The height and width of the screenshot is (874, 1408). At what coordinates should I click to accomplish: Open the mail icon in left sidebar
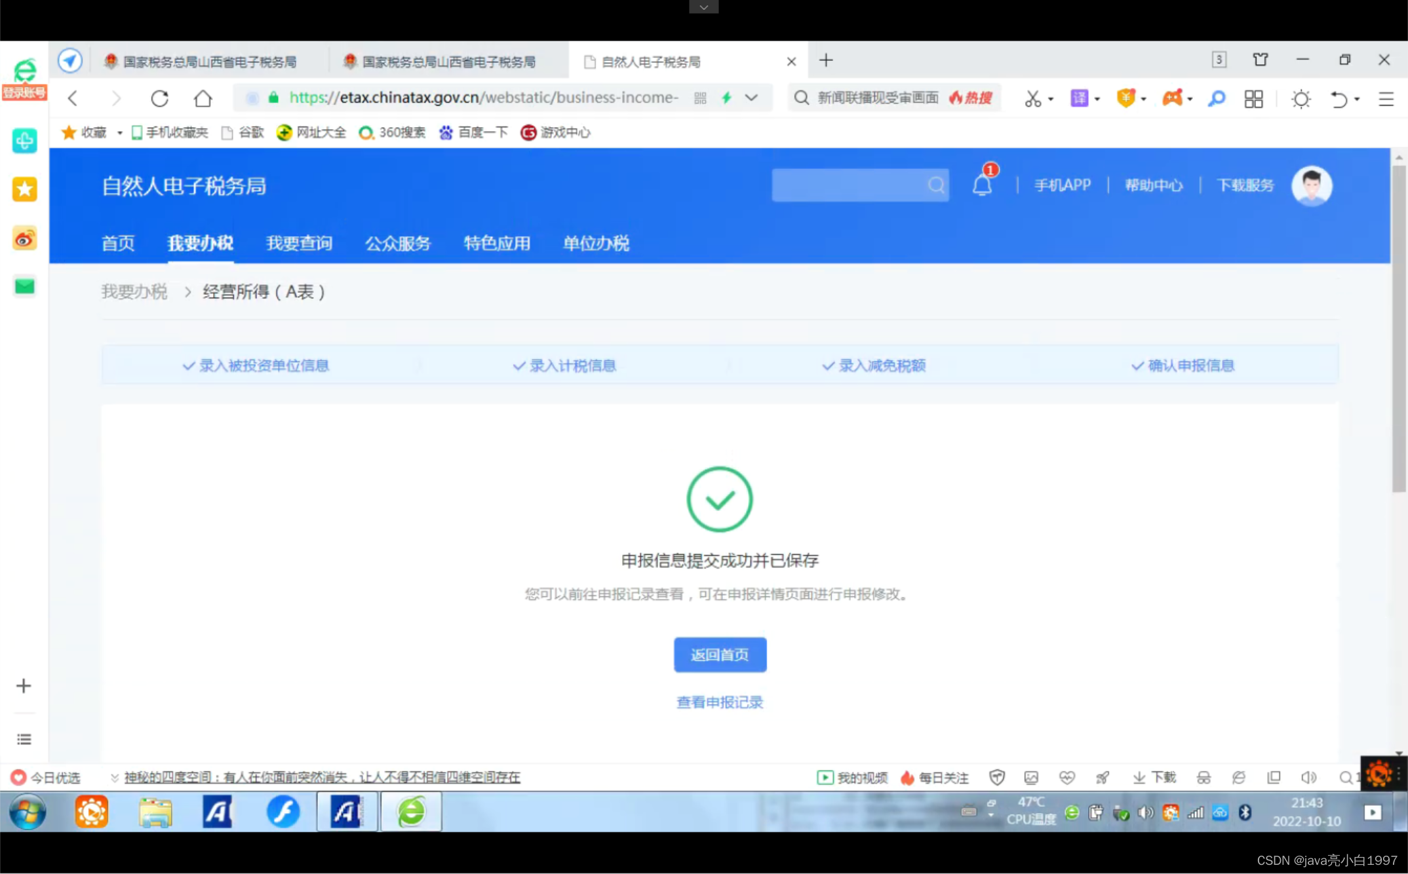24,286
